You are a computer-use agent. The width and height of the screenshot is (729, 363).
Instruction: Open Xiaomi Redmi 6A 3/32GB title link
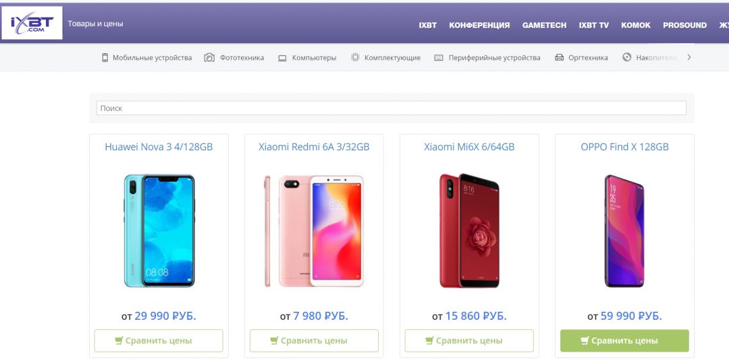coord(314,147)
